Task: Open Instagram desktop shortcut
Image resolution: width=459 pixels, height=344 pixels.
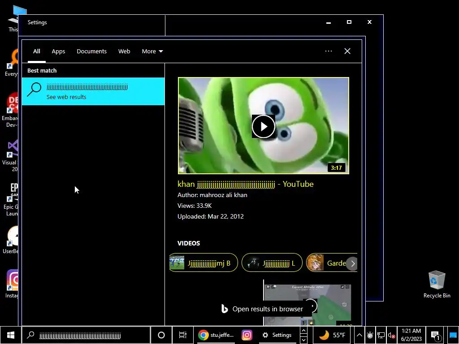Action: click(11, 284)
